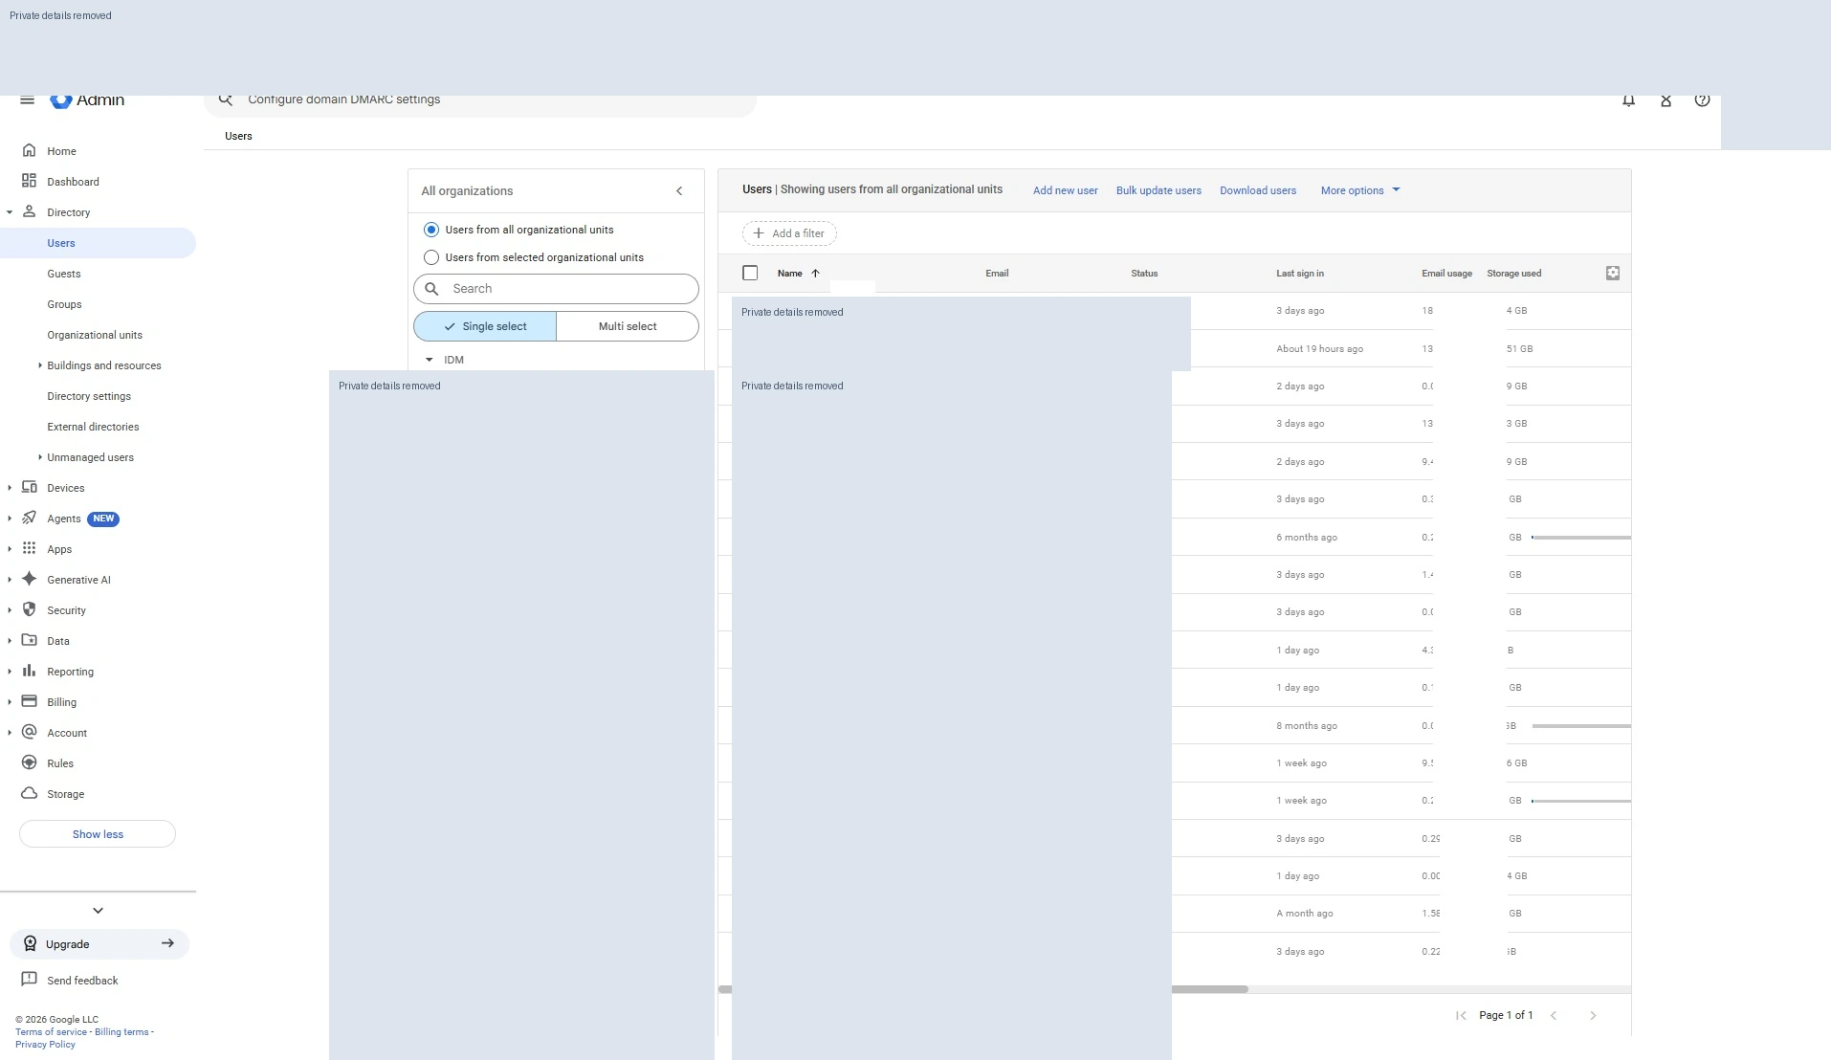Click the Storage cloud icon
Screen dimensions: 1831x1060
[x=30, y=793]
